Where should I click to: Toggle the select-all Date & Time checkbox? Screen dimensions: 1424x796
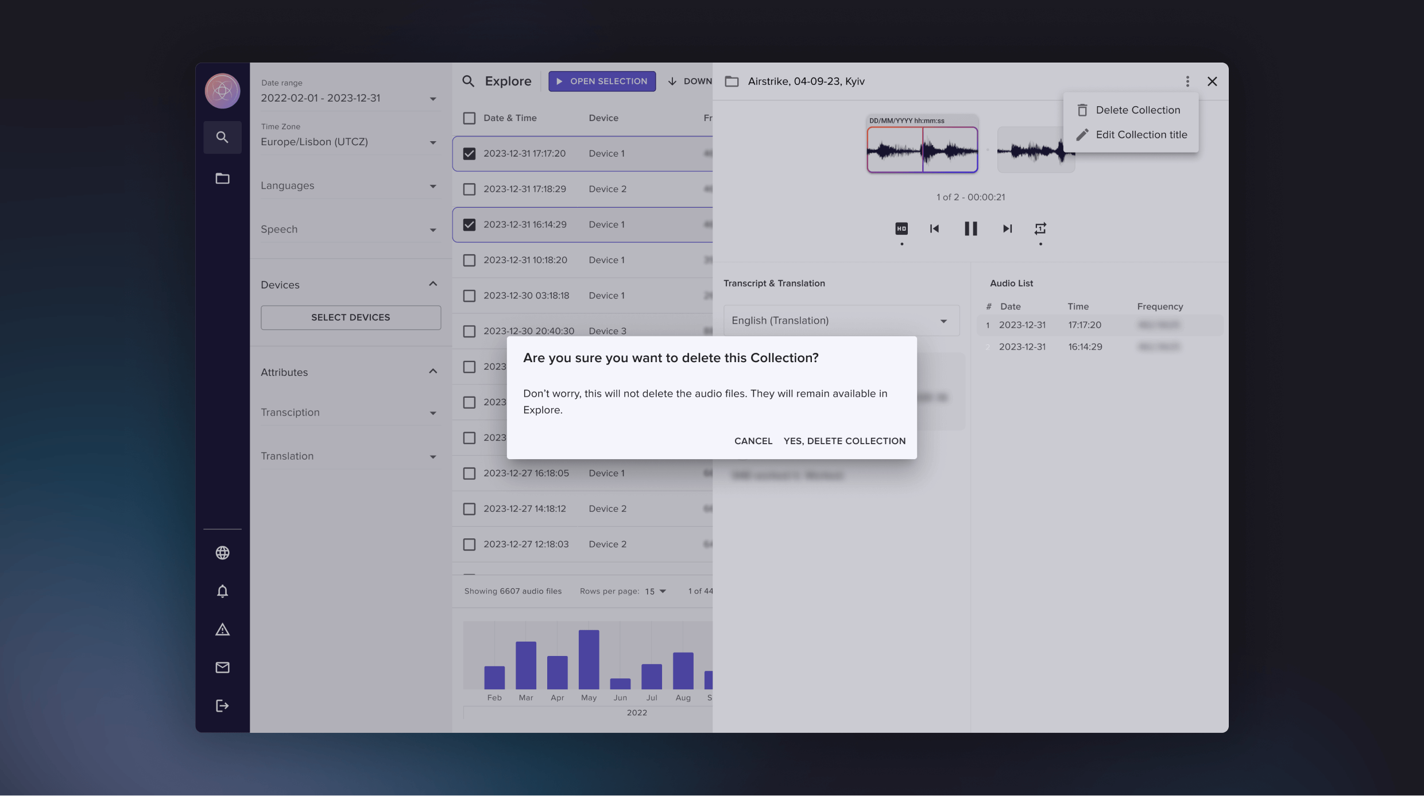tap(469, 118)
